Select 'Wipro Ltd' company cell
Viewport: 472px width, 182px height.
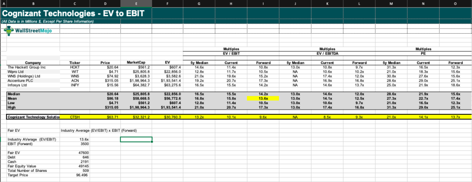point(33,71)
